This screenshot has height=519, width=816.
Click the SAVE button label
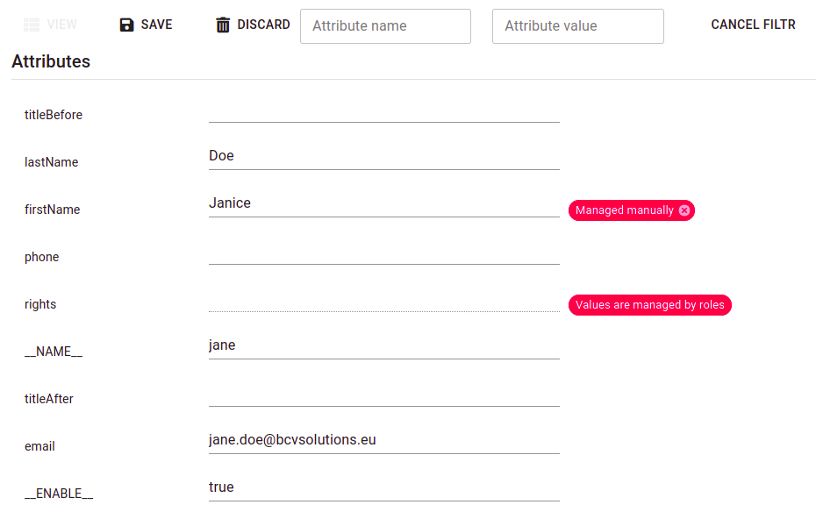pos(156,25)
